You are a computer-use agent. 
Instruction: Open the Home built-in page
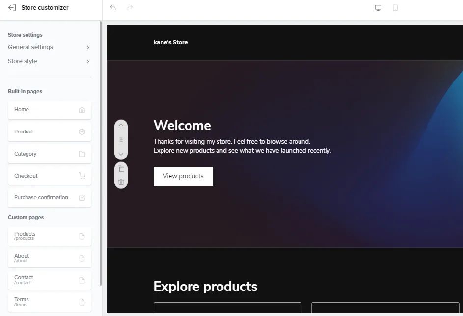coord(49,110)
